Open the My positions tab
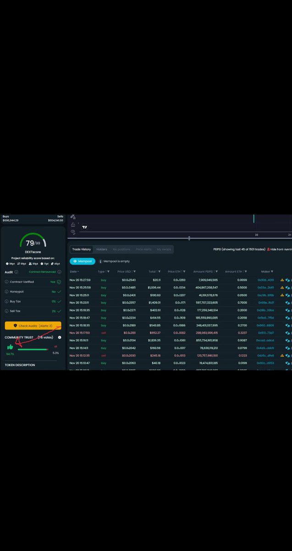Screen dimensions: 292x551 121,249
